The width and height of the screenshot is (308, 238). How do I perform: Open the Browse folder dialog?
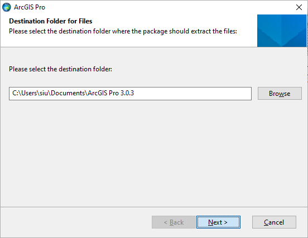coord(280,94)
